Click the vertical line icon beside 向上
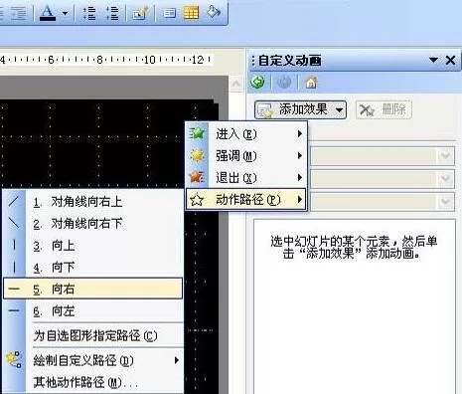 point(14,245)
